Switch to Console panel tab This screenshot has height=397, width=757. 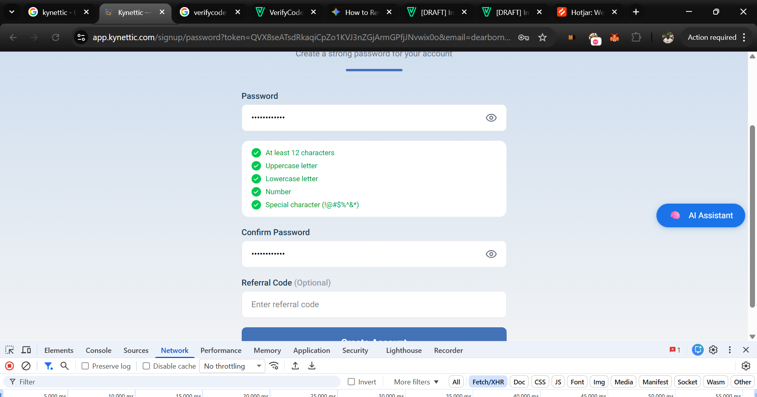pyautogui.click(x=99, y=350)
